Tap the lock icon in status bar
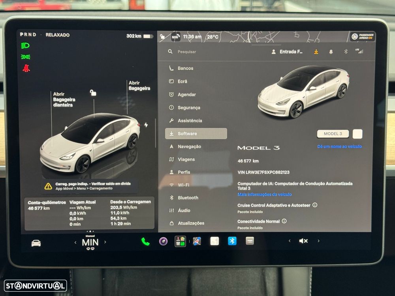 click(x=162, y=37)
